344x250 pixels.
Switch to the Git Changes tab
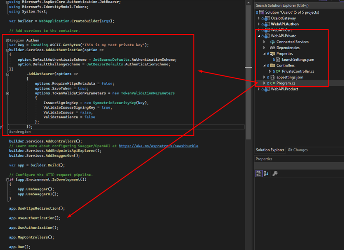pyautogui.click(x=297, y=150)
